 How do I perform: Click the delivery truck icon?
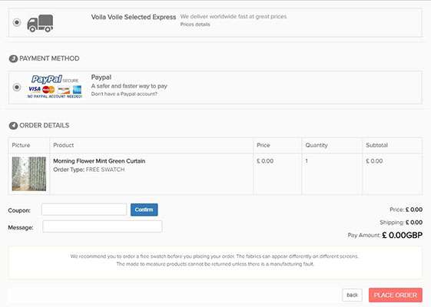click(x=40, y=23)
